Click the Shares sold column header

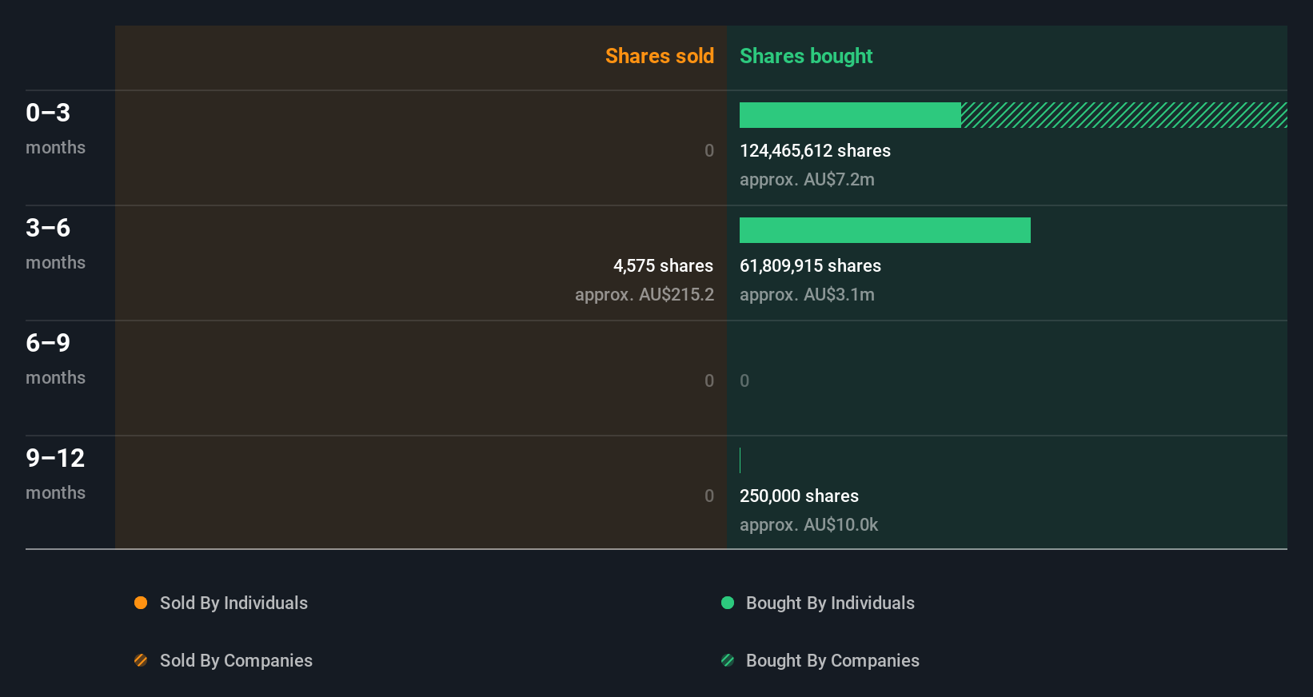point(660,56)
